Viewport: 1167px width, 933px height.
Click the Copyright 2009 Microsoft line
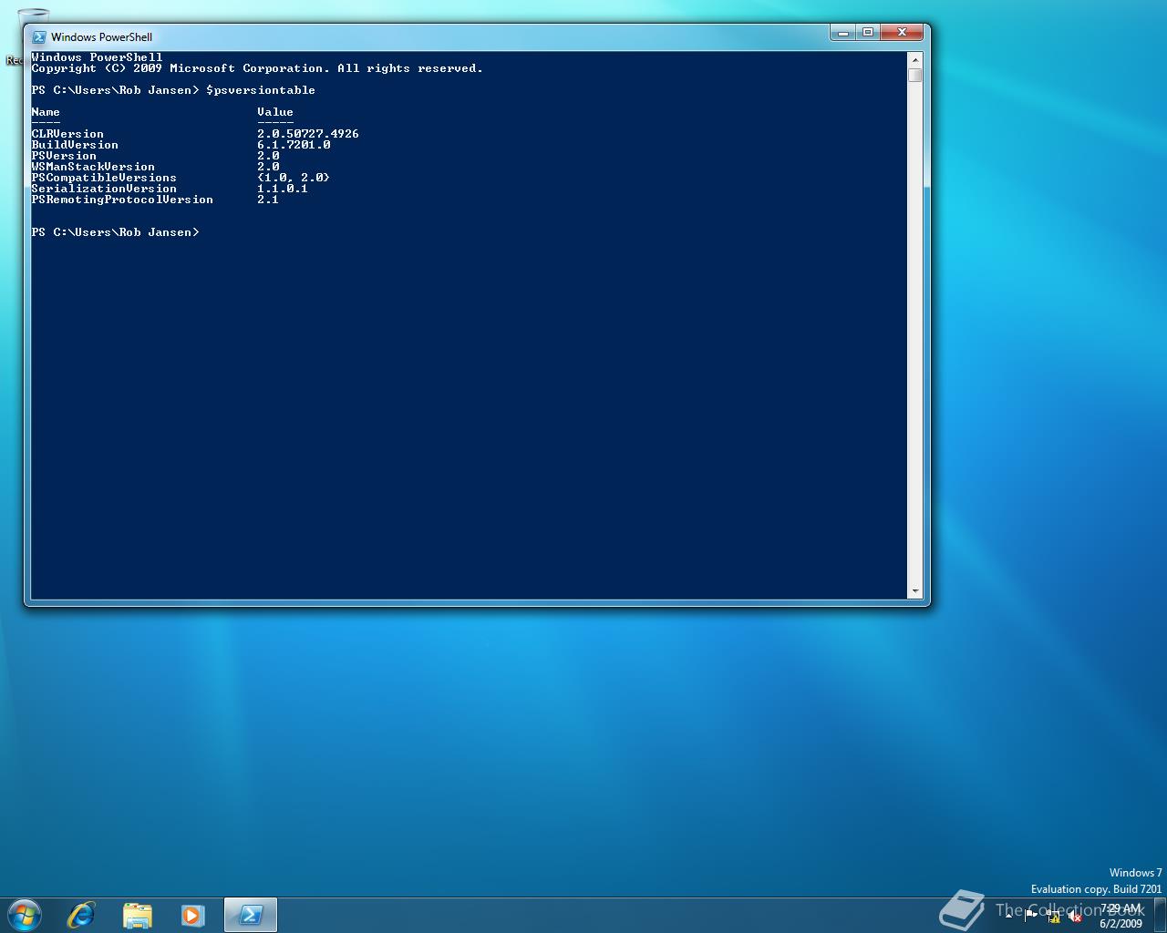coord(257,68)
